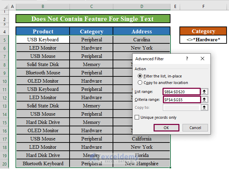Image resolution: width=229 pixels, height=169 pixels.
Task: Click inside the List range field
Action: 181,92
